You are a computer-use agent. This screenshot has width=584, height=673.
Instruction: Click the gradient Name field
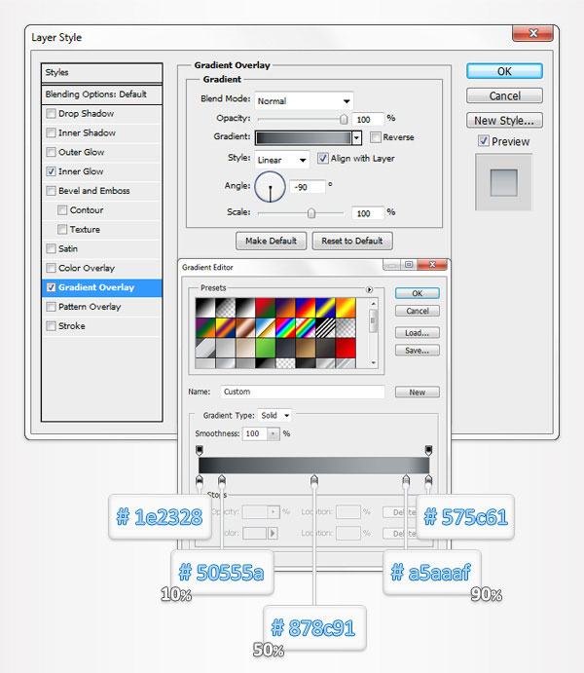(303, 392)
